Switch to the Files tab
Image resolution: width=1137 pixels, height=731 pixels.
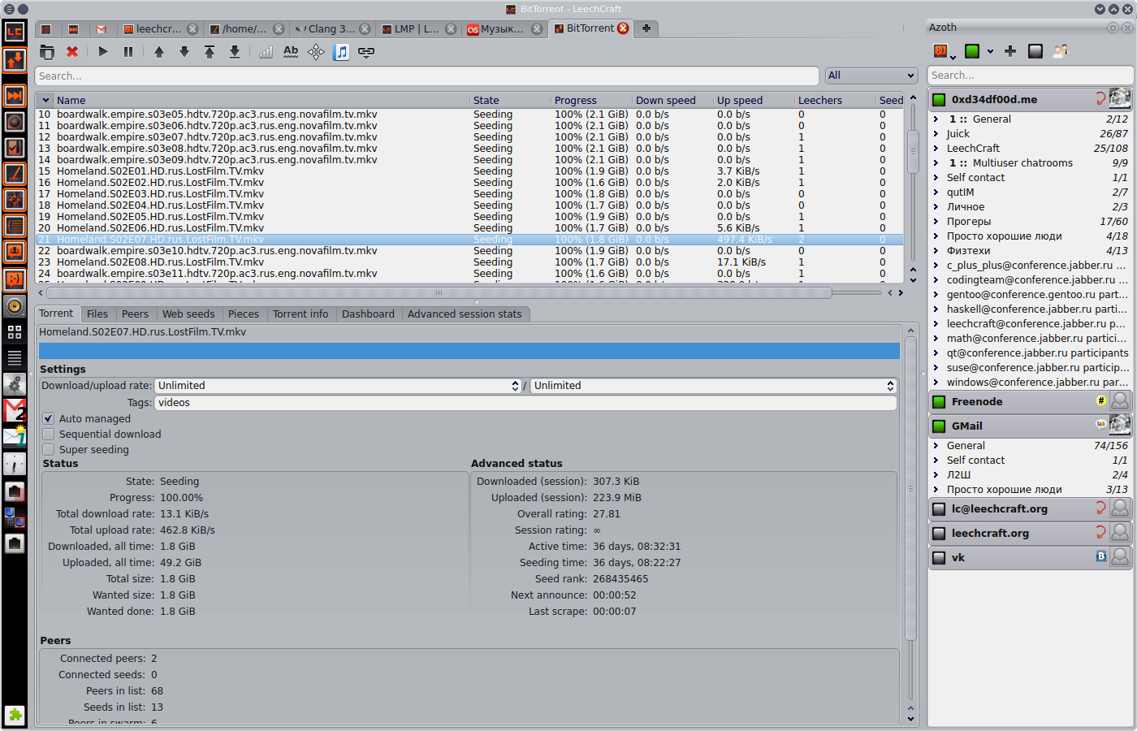point(97,314)
